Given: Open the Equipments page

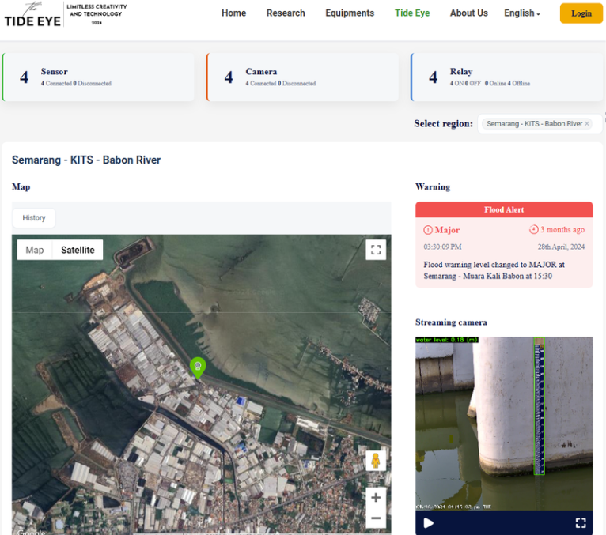Looking at the screenshot, I should [x=350, y=13].
